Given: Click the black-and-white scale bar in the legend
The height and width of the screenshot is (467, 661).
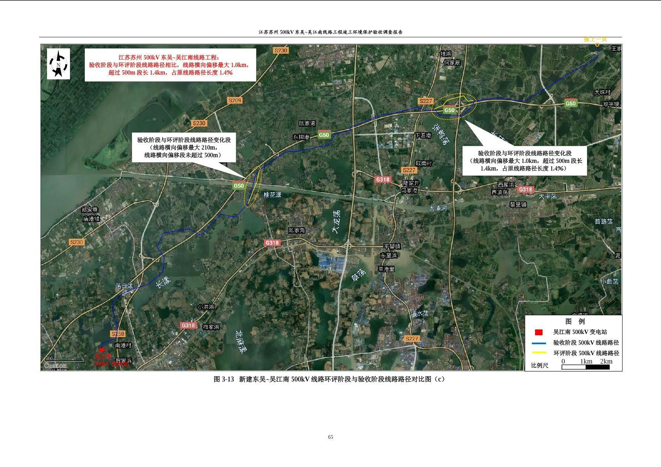Looking at the screenshot, I should pyautogui.click(x=585, y=367).
